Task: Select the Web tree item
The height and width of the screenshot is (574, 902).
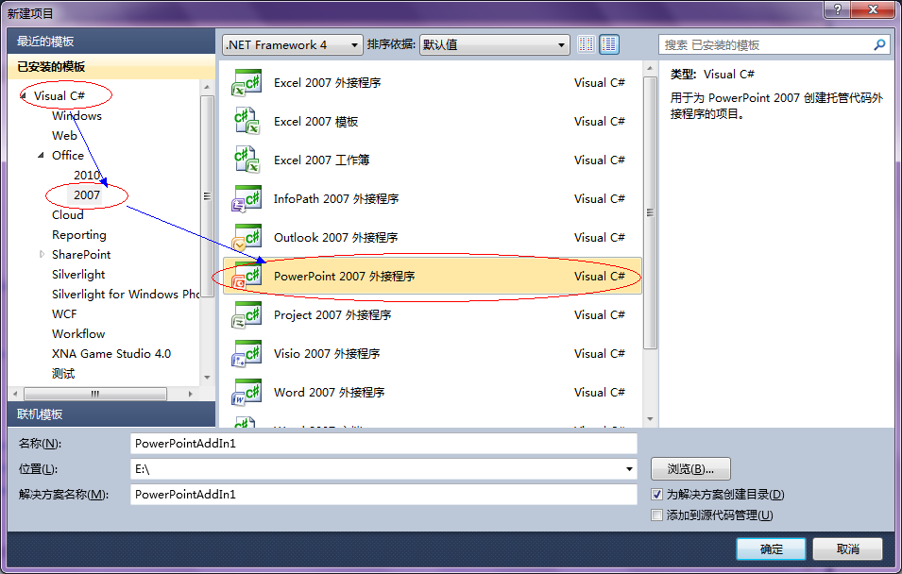Action: tap(64, 136)
